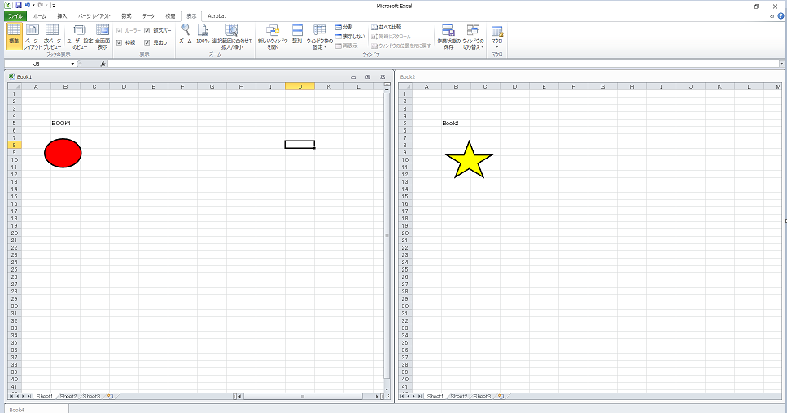The width and height of the screenshot is (787, 413).
Task: Switch to Data (データ) tab
Action: [x=149, y=16]
